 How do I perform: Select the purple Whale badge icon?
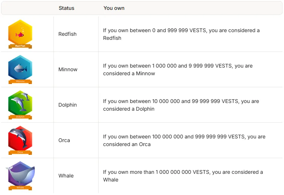pyautogui.click(x=20, y=176)
